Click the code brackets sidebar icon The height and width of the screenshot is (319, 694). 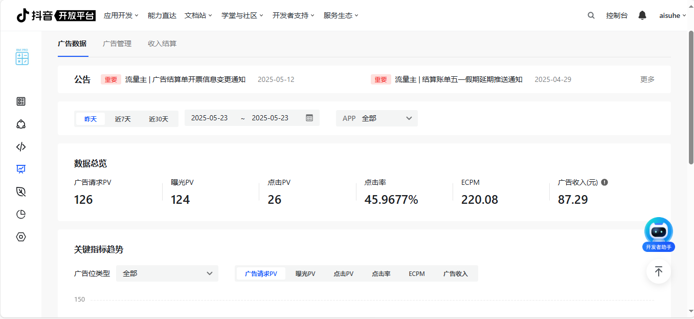(21, 147)
